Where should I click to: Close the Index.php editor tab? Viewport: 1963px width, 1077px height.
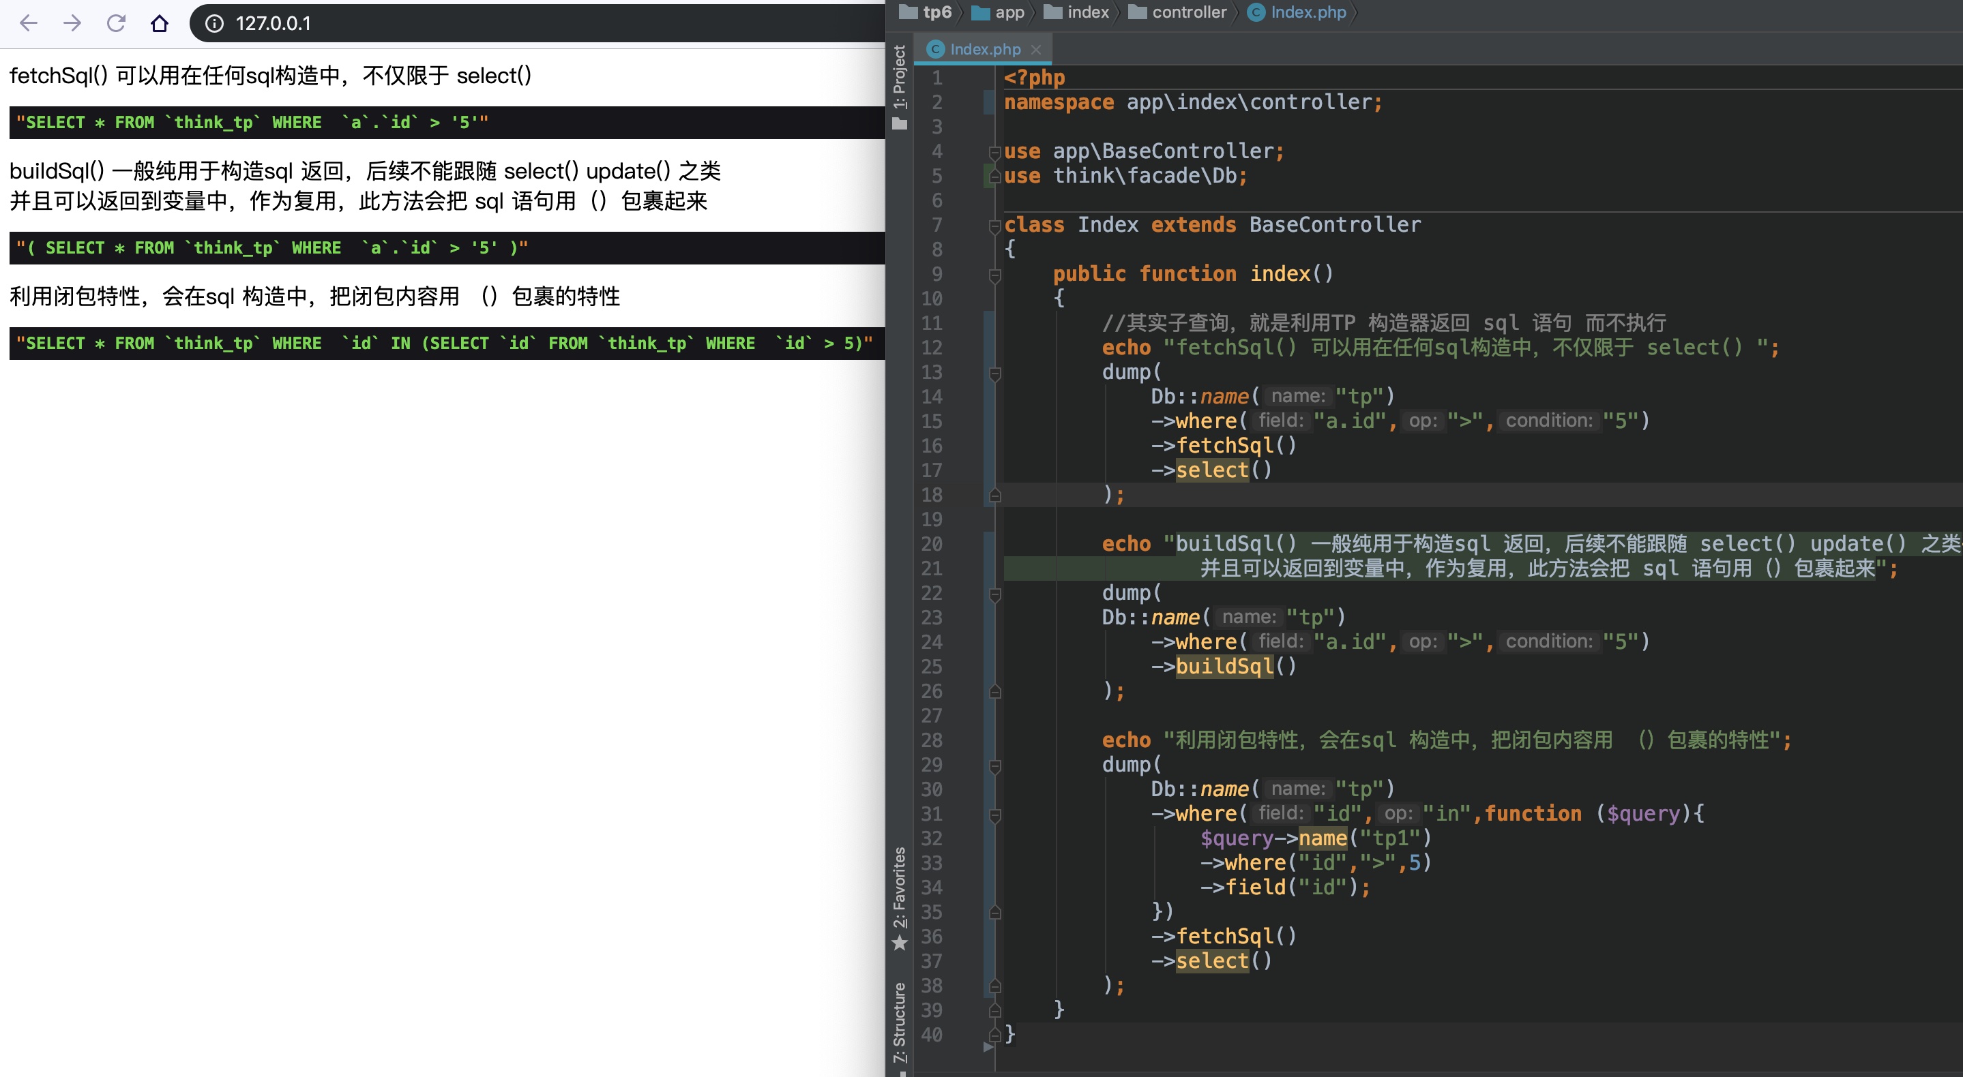tap(1035, 50)
